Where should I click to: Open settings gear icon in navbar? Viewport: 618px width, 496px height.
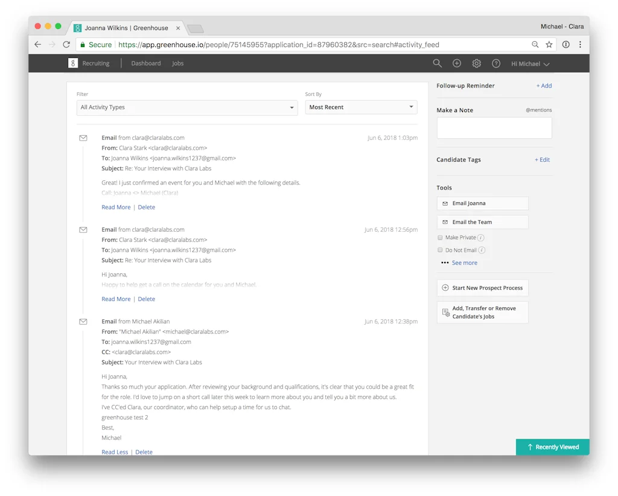click(x=476, y=63)
